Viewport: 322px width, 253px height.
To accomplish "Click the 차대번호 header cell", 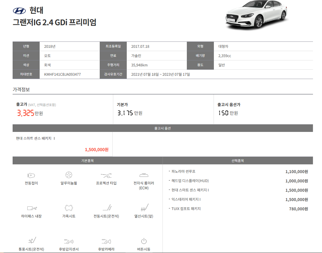I will (26, 74).
